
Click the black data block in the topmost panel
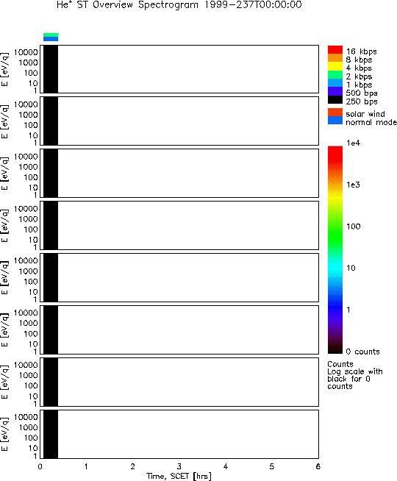(51, 69)
